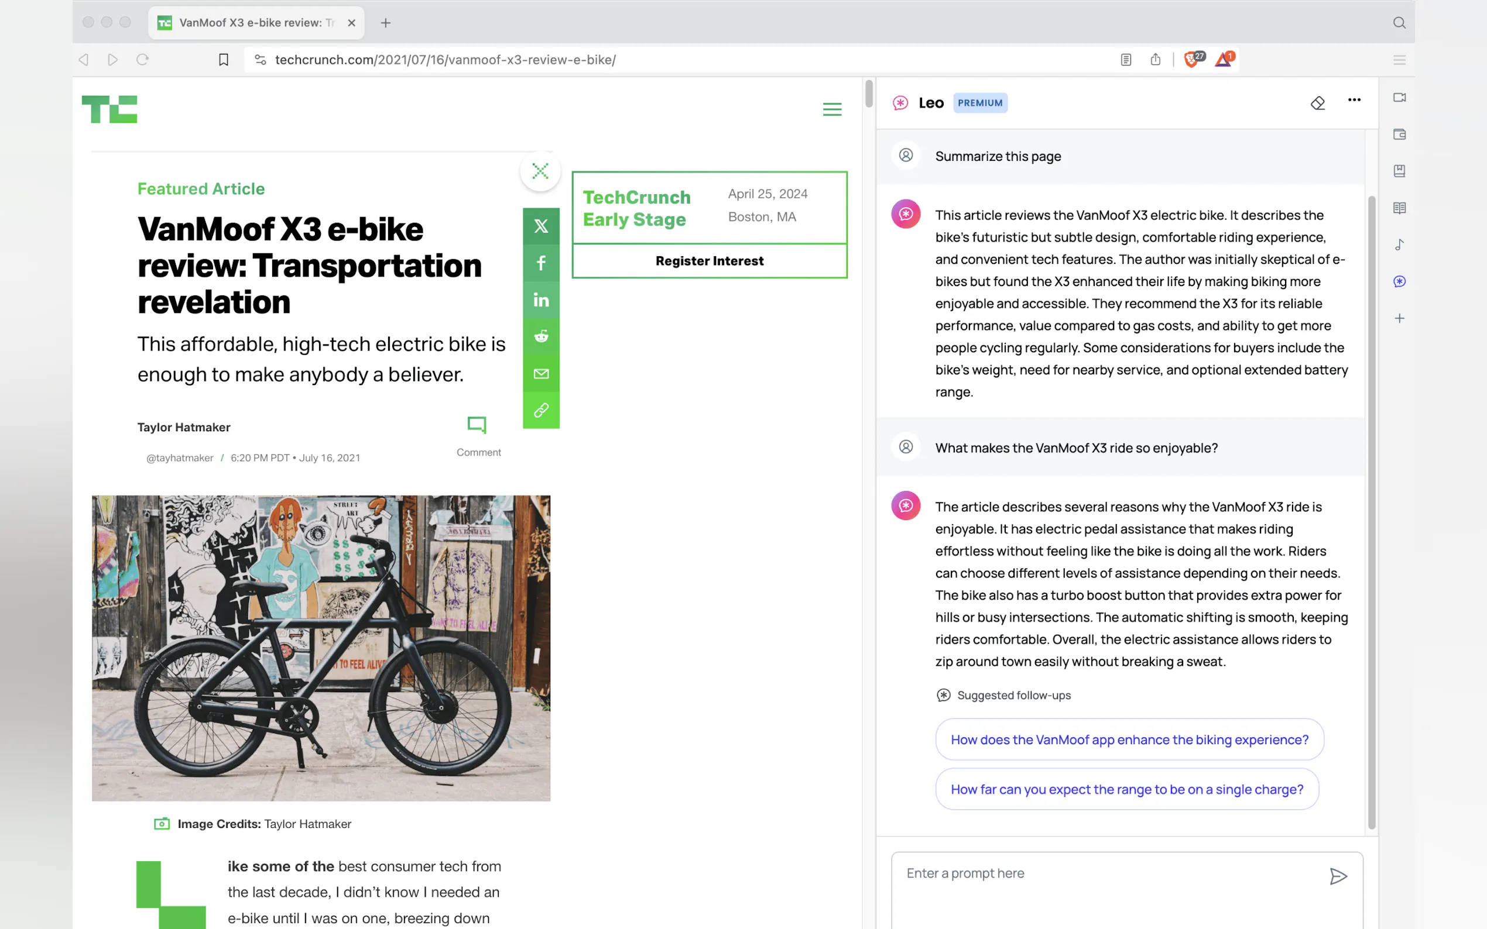
Task: Send the prompt with the arrow icon
Action: tap(1338, 876)
